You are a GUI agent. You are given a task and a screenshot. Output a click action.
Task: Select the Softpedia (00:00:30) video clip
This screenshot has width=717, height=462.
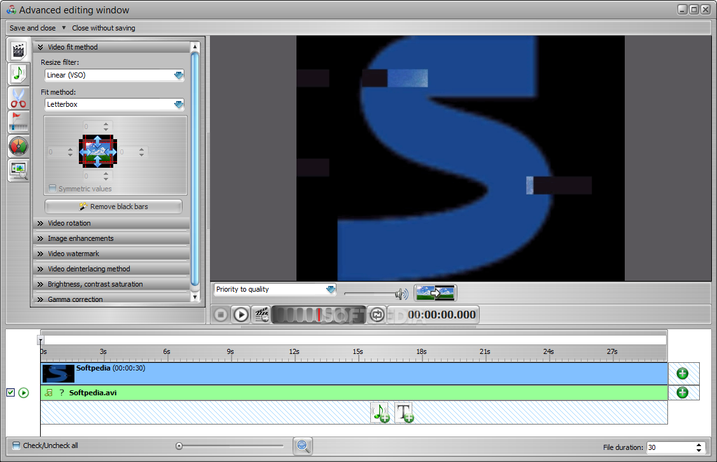pos(354,373)
